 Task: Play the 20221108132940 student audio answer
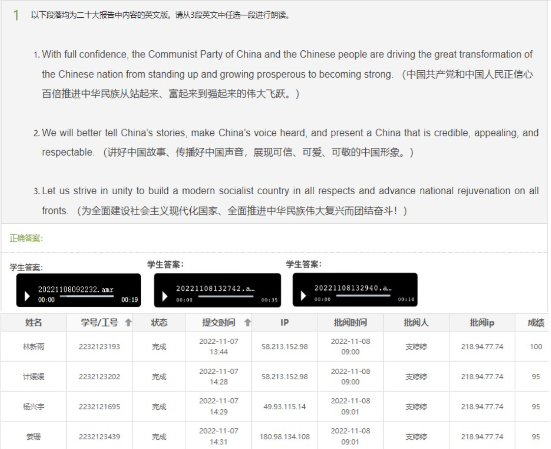303,295
